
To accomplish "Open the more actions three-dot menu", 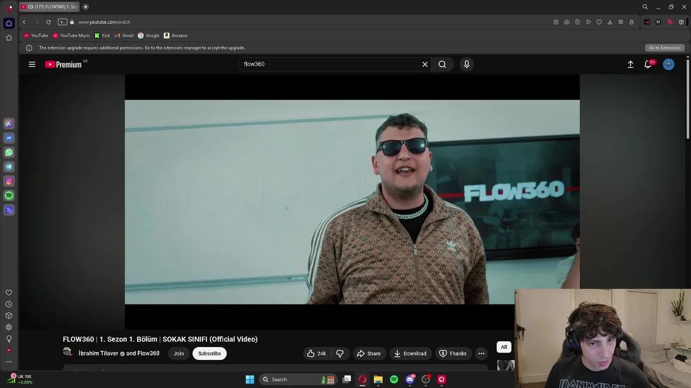I will click(x=481, y=354).
